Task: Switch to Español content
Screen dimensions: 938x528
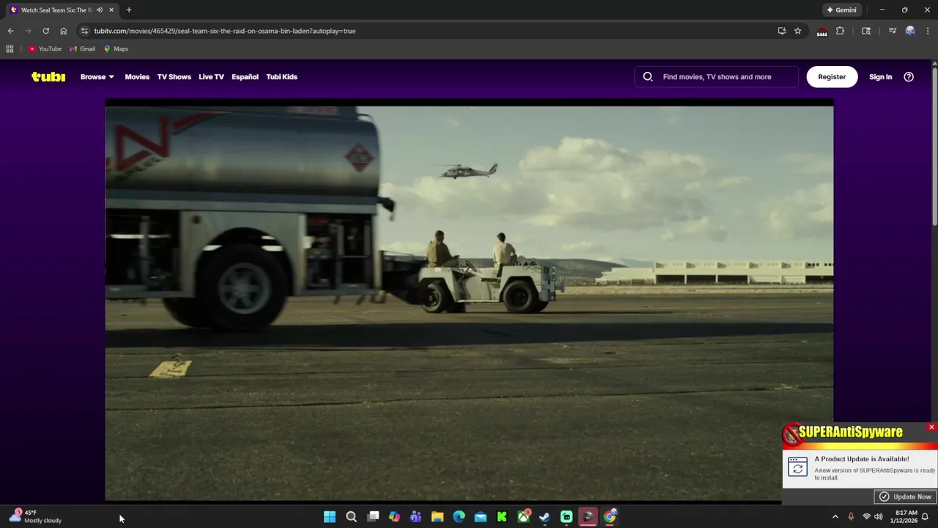Action: pos(245,76)
